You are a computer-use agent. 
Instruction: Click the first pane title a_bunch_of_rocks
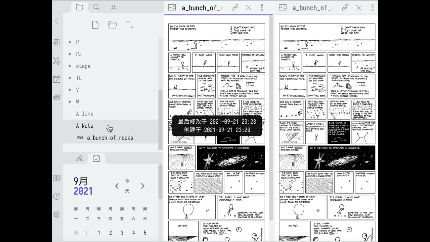click(x=202, y=8)
